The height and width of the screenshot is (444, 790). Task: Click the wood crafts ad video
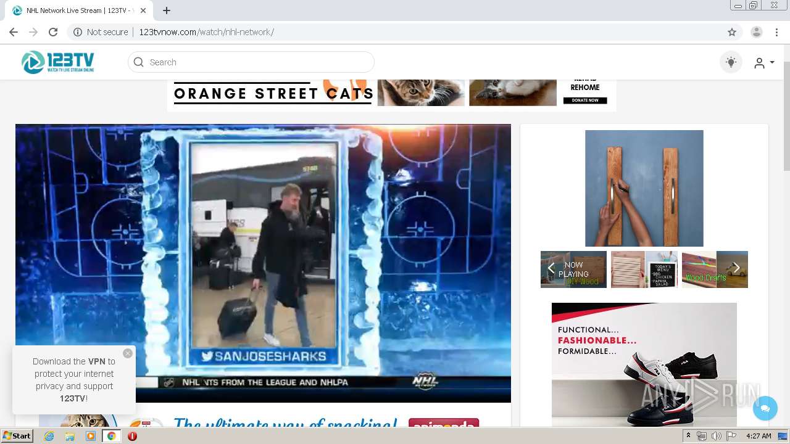(x=644, y=188)
